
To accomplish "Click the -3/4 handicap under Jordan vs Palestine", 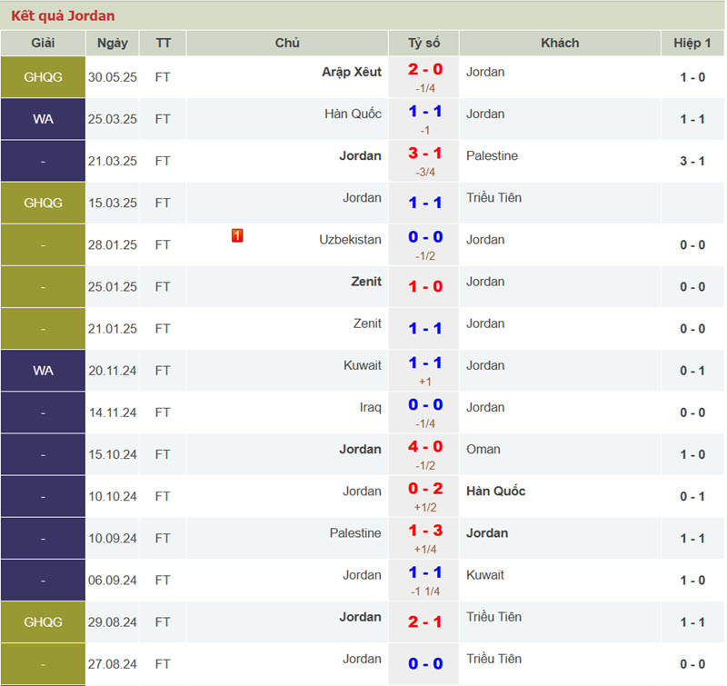I will click(425, 173).
